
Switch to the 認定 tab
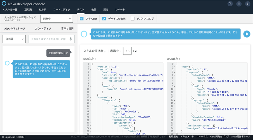click(106, 10)
